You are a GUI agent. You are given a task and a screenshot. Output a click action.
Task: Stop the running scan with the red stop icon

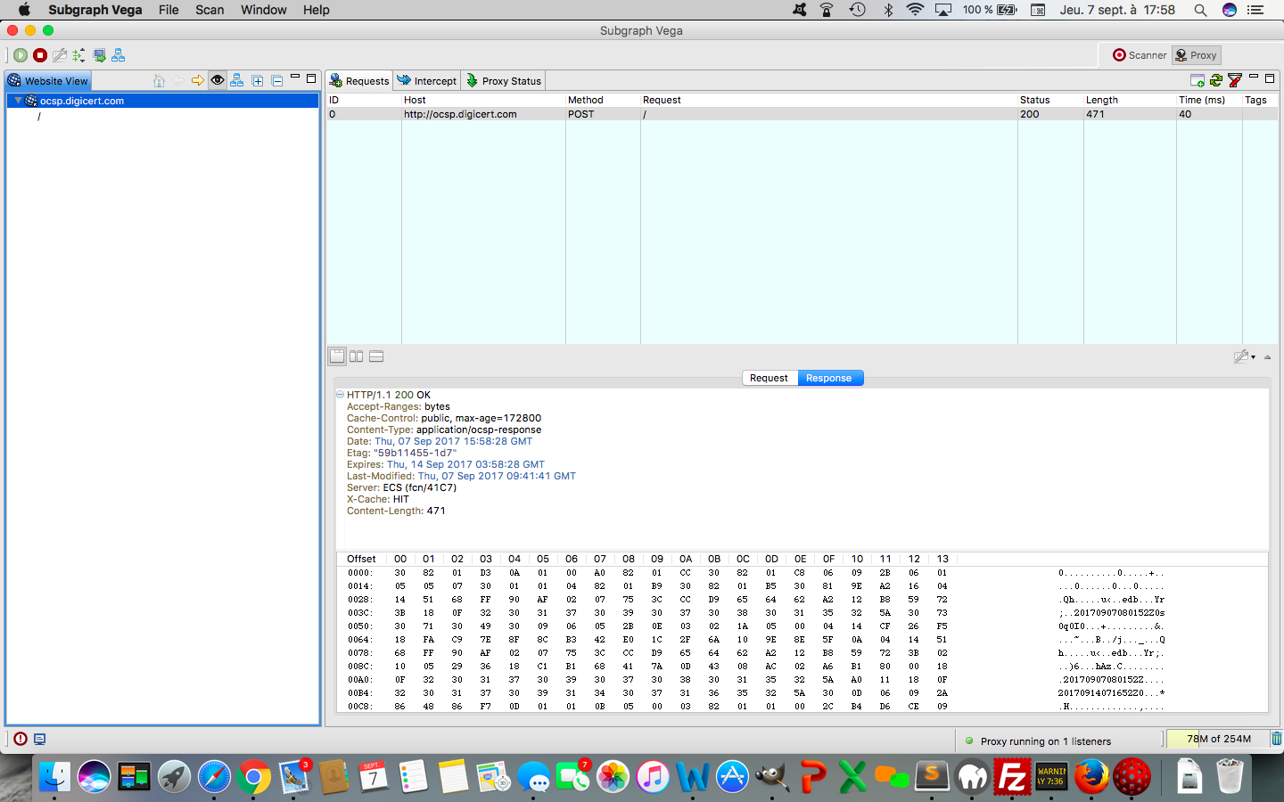coord(39,54)
